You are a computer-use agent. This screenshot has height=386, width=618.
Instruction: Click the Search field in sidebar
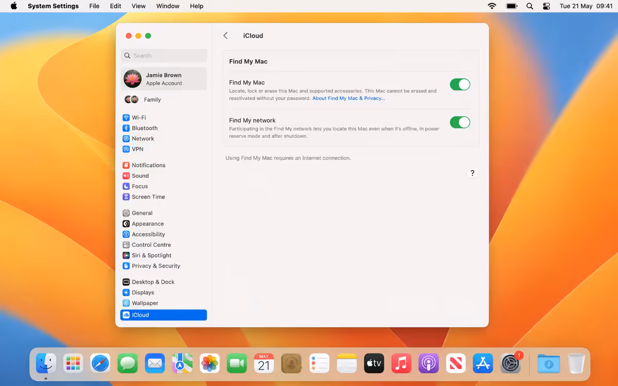click(x=164, y=56)
